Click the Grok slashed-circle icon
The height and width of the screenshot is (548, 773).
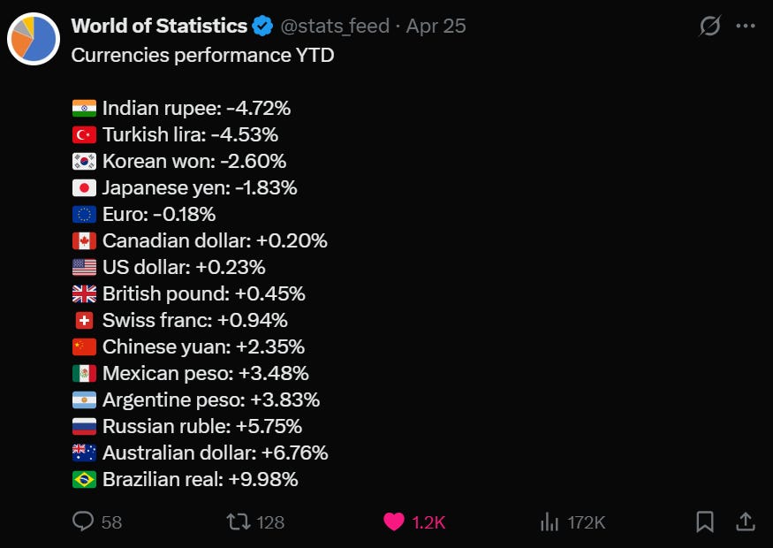710,26
